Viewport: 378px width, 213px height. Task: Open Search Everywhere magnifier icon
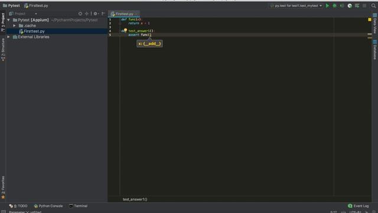tap(373, 5)
